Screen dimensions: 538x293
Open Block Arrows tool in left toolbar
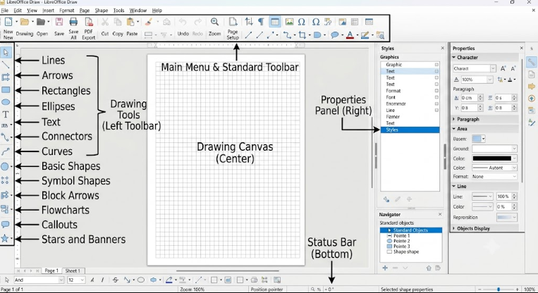[x=5, y=195]
